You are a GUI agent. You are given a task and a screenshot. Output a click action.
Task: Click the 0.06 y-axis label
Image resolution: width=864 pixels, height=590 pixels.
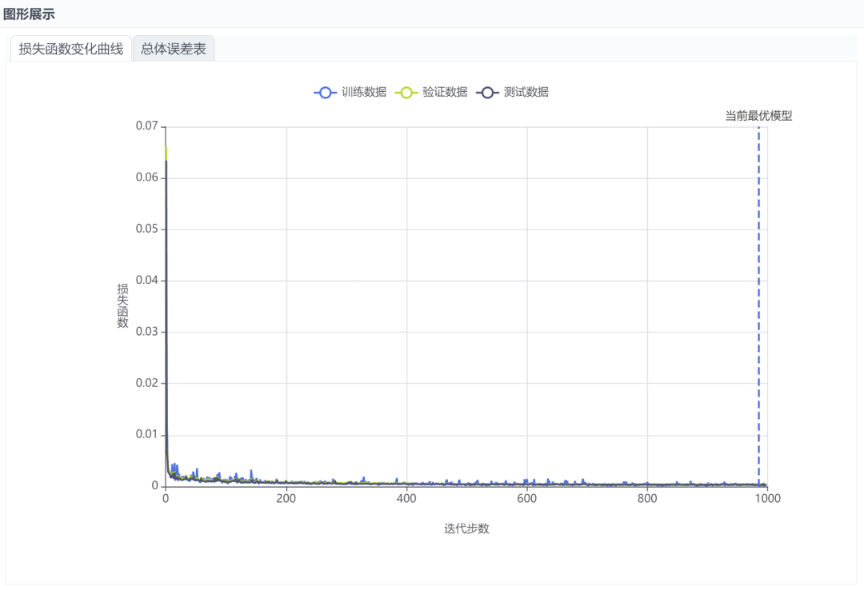(x=147, y=177)
